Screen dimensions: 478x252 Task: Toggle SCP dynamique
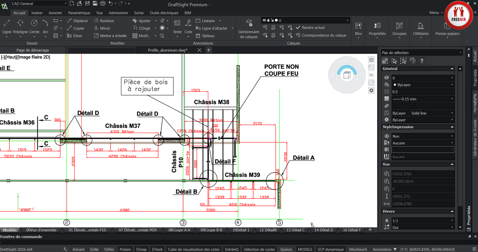click(331, 249)
